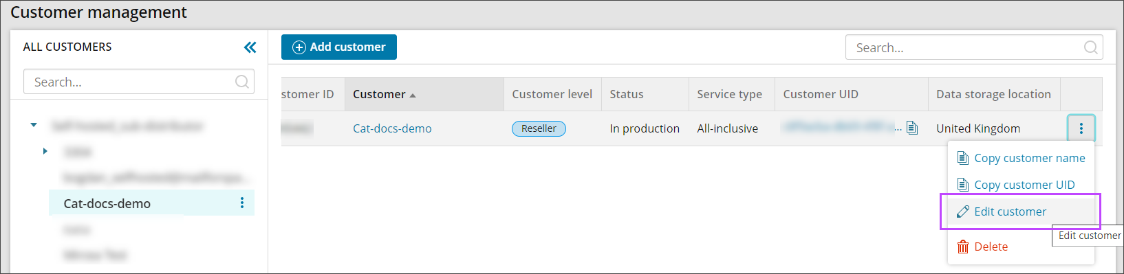Collapse the top-level tree node arrow
The image size is (1124, 274).
[x=33, y=125]
